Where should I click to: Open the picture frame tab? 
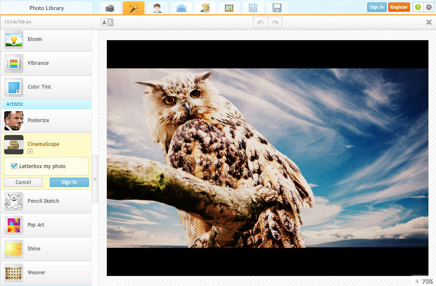(x=229, y=8)
